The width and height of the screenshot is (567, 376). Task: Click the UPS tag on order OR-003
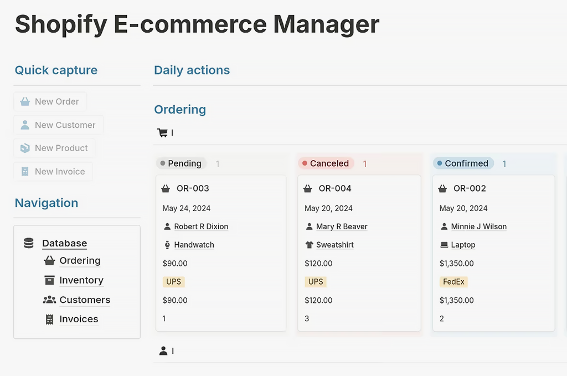coord(174,282)
